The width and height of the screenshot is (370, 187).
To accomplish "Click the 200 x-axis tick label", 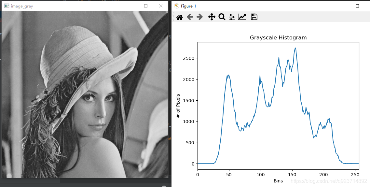I will pos(324,175).
